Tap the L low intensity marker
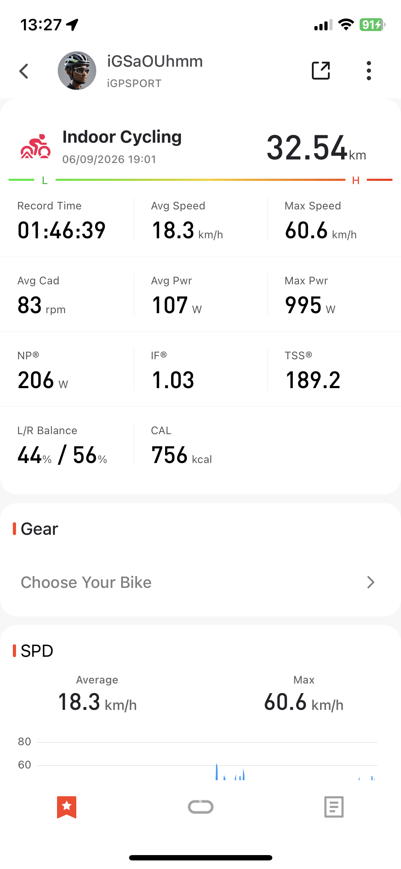This screenshot has width=401, height=869. point(45,181)
